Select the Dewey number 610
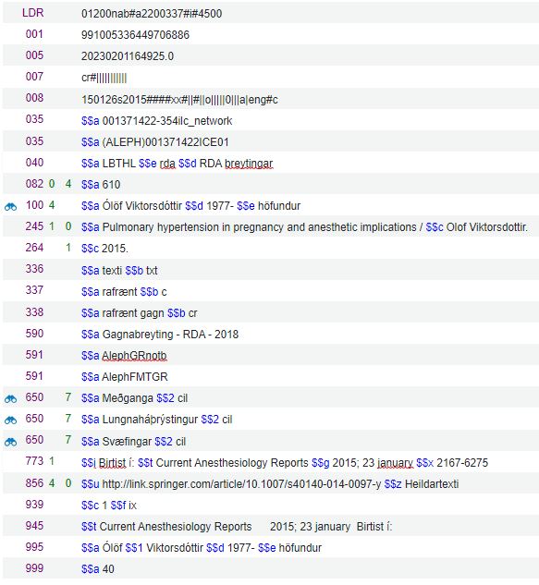The image size is (539, 585). coord(111,185)
